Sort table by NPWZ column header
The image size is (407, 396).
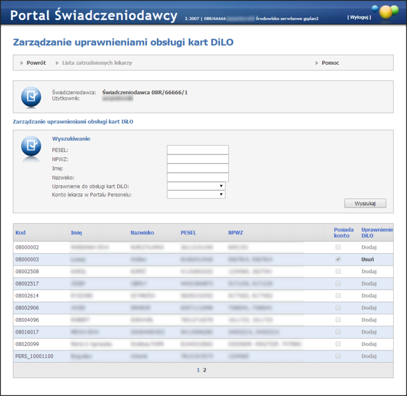(236, 233)
